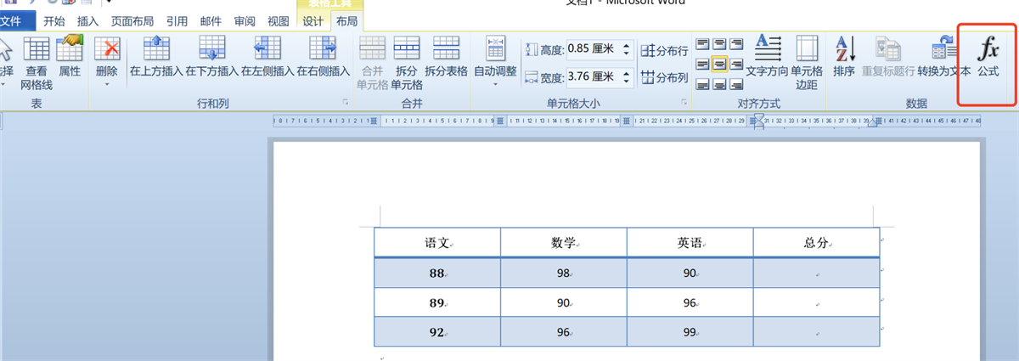The width and height of the screenshot is (1019, 361).
Task: Expand the Cell Size dialog launcher
Action: pos(684,103)
